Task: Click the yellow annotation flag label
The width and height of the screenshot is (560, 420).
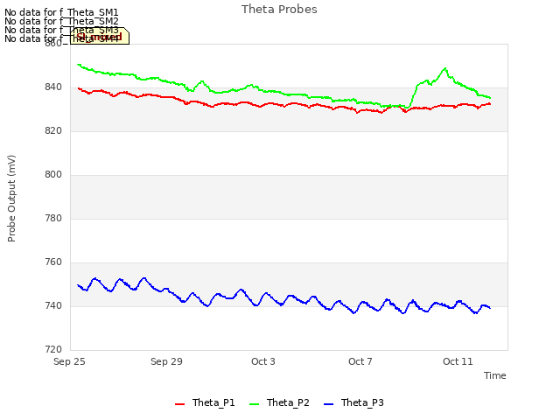Action: (x=100, y=37)
